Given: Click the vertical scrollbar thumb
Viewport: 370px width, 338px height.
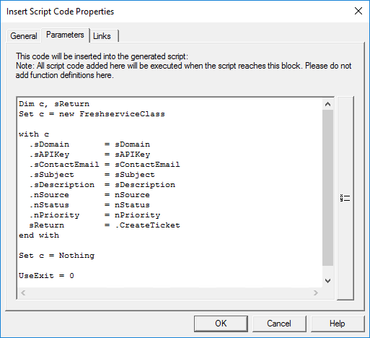Looking at the screenshot, I should (x=327, y=188).
